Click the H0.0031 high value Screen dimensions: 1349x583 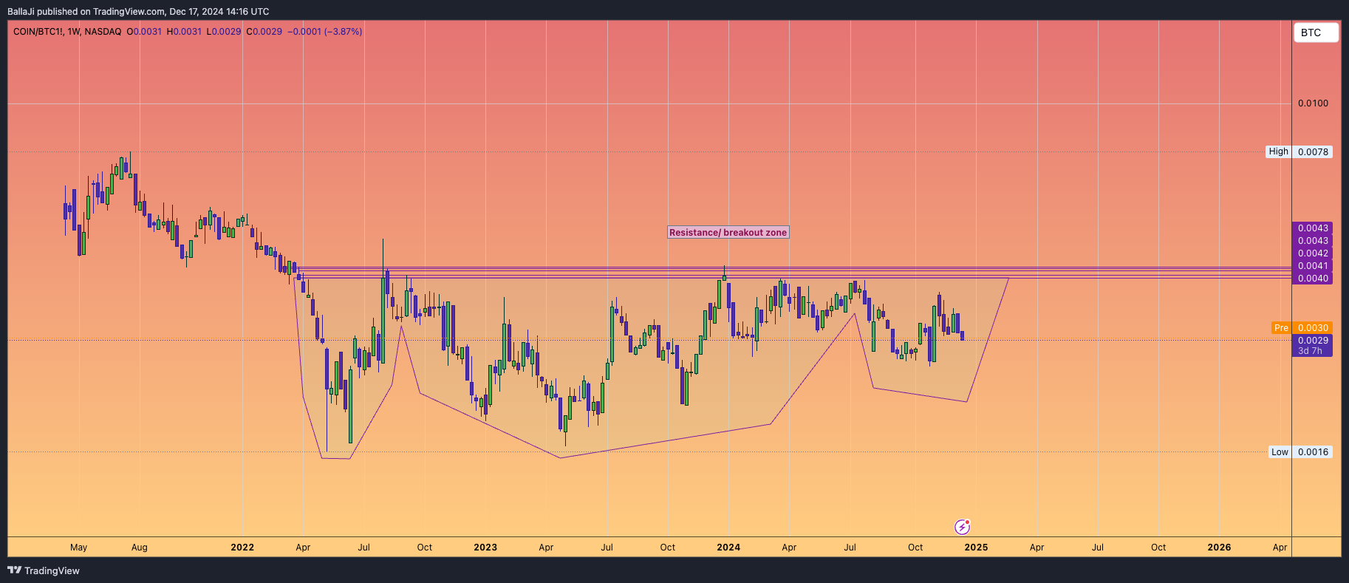click(x=184, y=32)
